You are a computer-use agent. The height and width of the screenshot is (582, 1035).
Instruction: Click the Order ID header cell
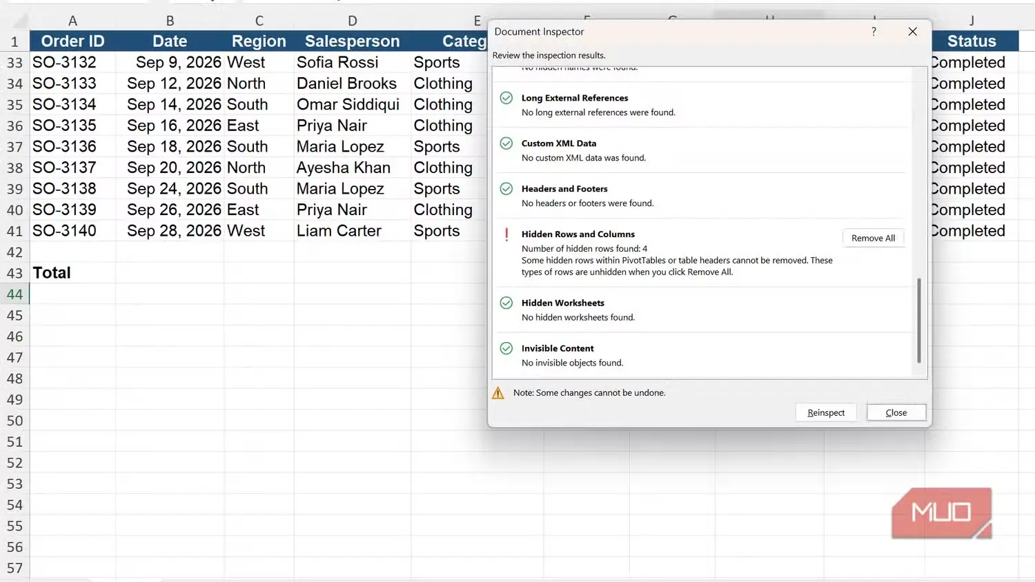click(x=72, y=41)
